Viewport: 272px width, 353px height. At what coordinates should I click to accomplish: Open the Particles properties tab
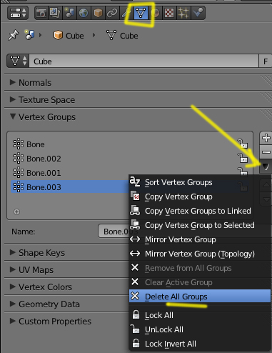click(183, 13)
